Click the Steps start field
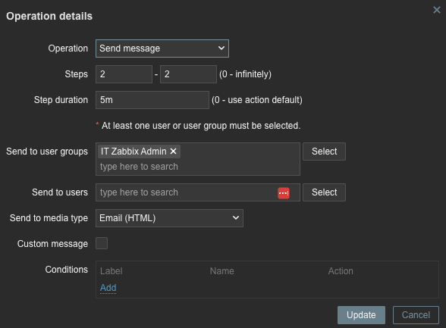The width and height of the screenshot is (446, 328). [x=124, y=74]
